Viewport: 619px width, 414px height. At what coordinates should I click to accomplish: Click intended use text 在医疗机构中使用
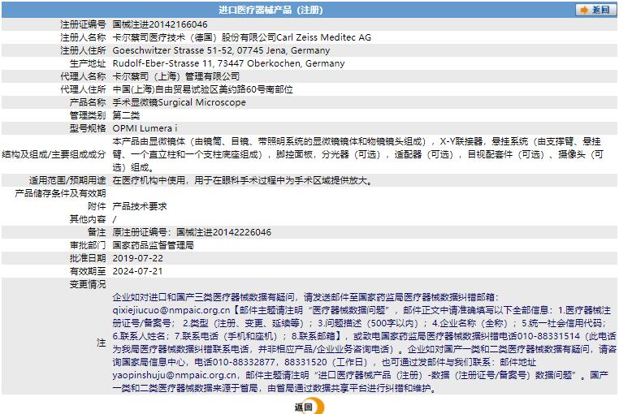pos(242,180)
